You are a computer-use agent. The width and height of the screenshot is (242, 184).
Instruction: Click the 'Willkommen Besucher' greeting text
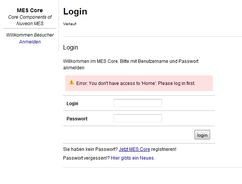pos(30,35)
